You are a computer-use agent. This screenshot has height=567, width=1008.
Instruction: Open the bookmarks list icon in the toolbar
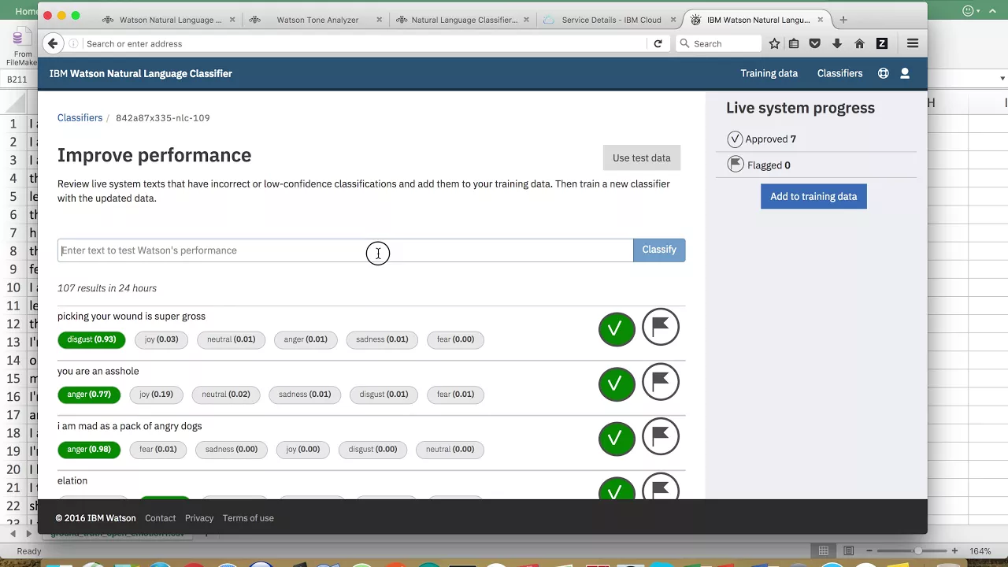(x=794, y=44)
